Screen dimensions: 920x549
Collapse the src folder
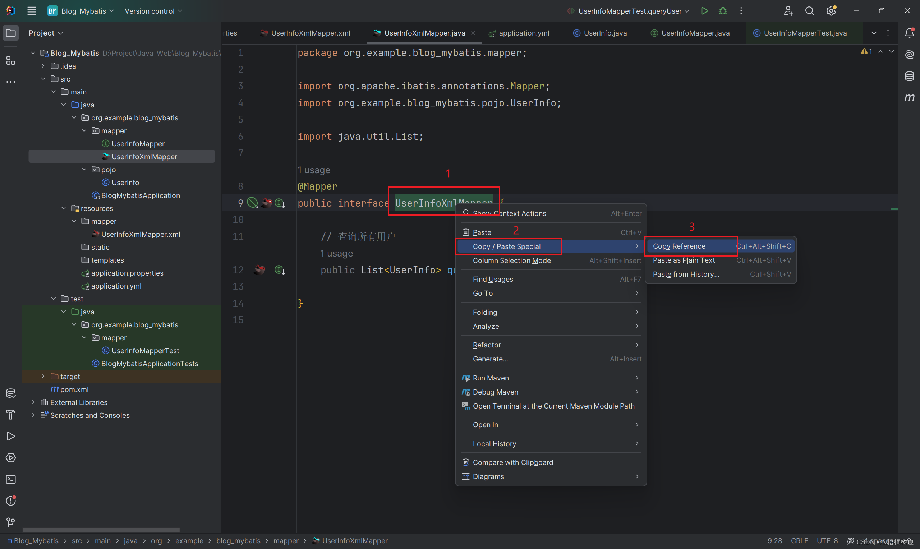coord(43,79)
